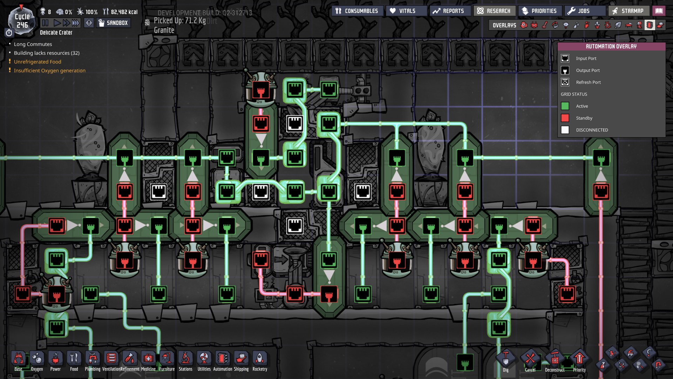The width and height of the screenshot is (673, 379).
Task: Click the Cycle 246 asteroid clock
Action: click(x=22, y=21)
